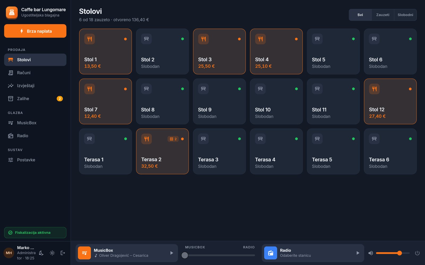Adjust the orange volume slider
Image resolution: width=425 pixels, height=265 pixels.
click(x=393, y=253)
